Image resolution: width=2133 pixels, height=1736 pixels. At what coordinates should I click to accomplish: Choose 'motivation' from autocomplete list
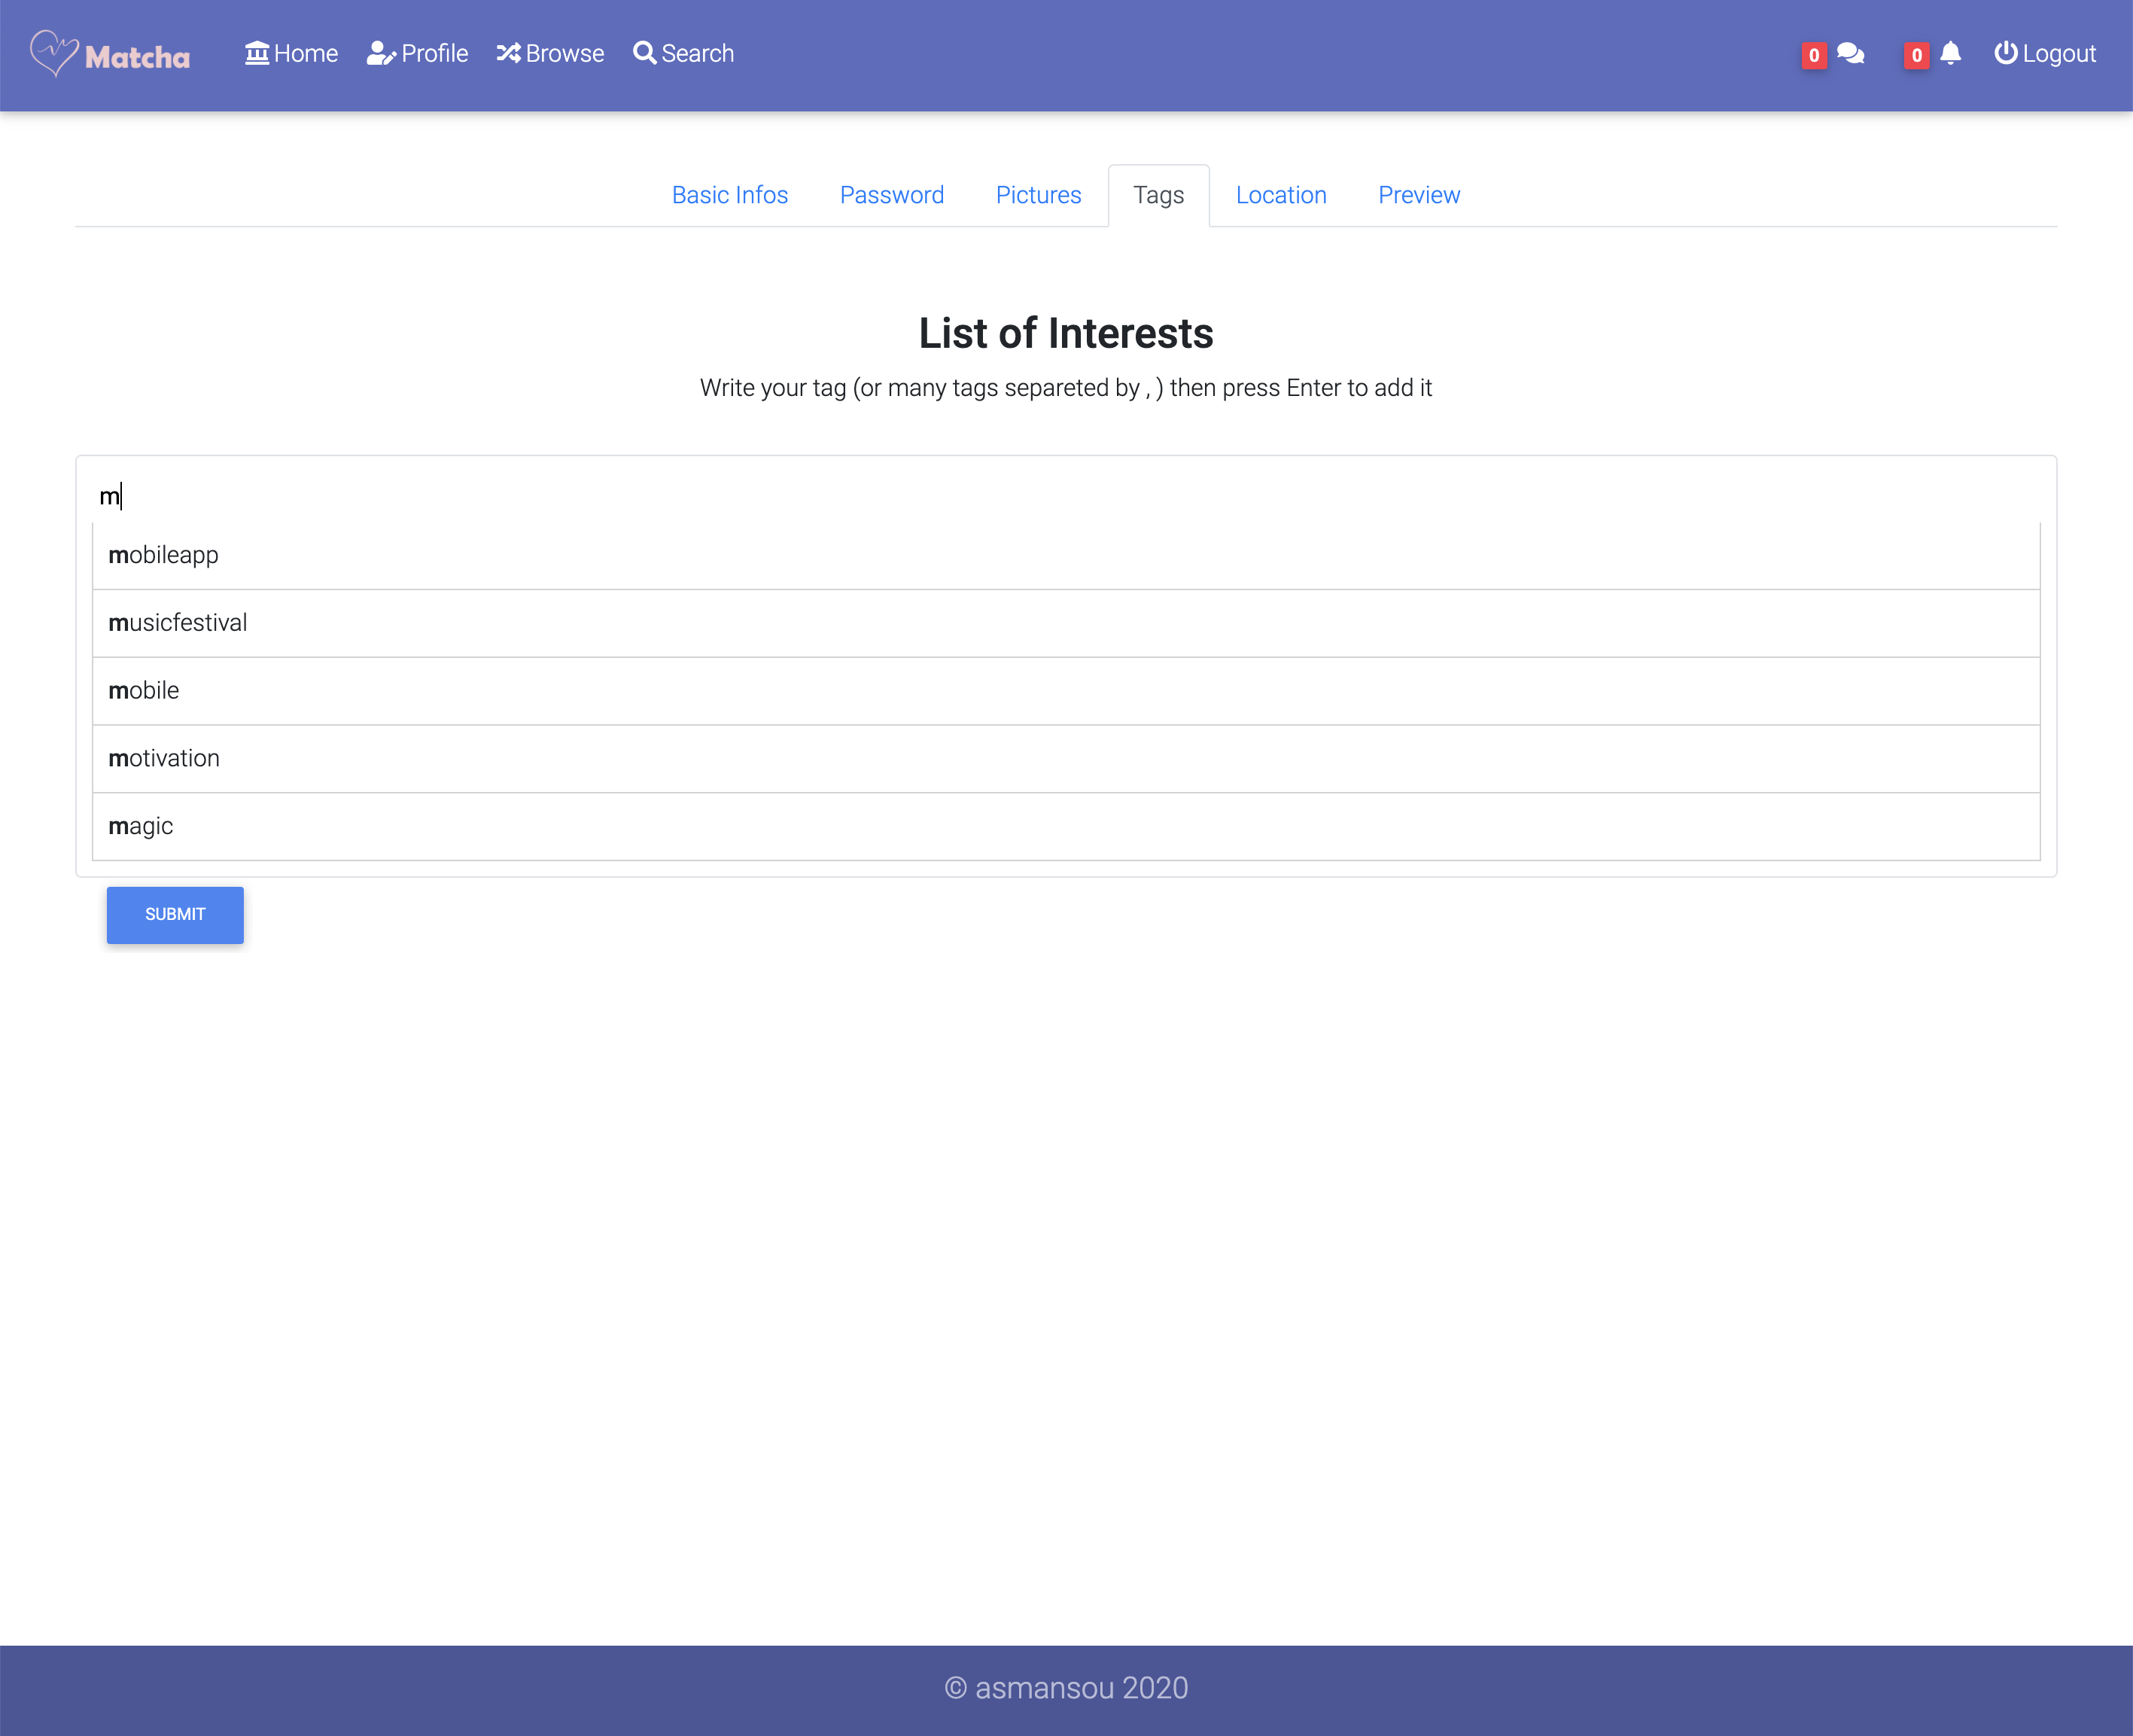click(x=164, y=759)
